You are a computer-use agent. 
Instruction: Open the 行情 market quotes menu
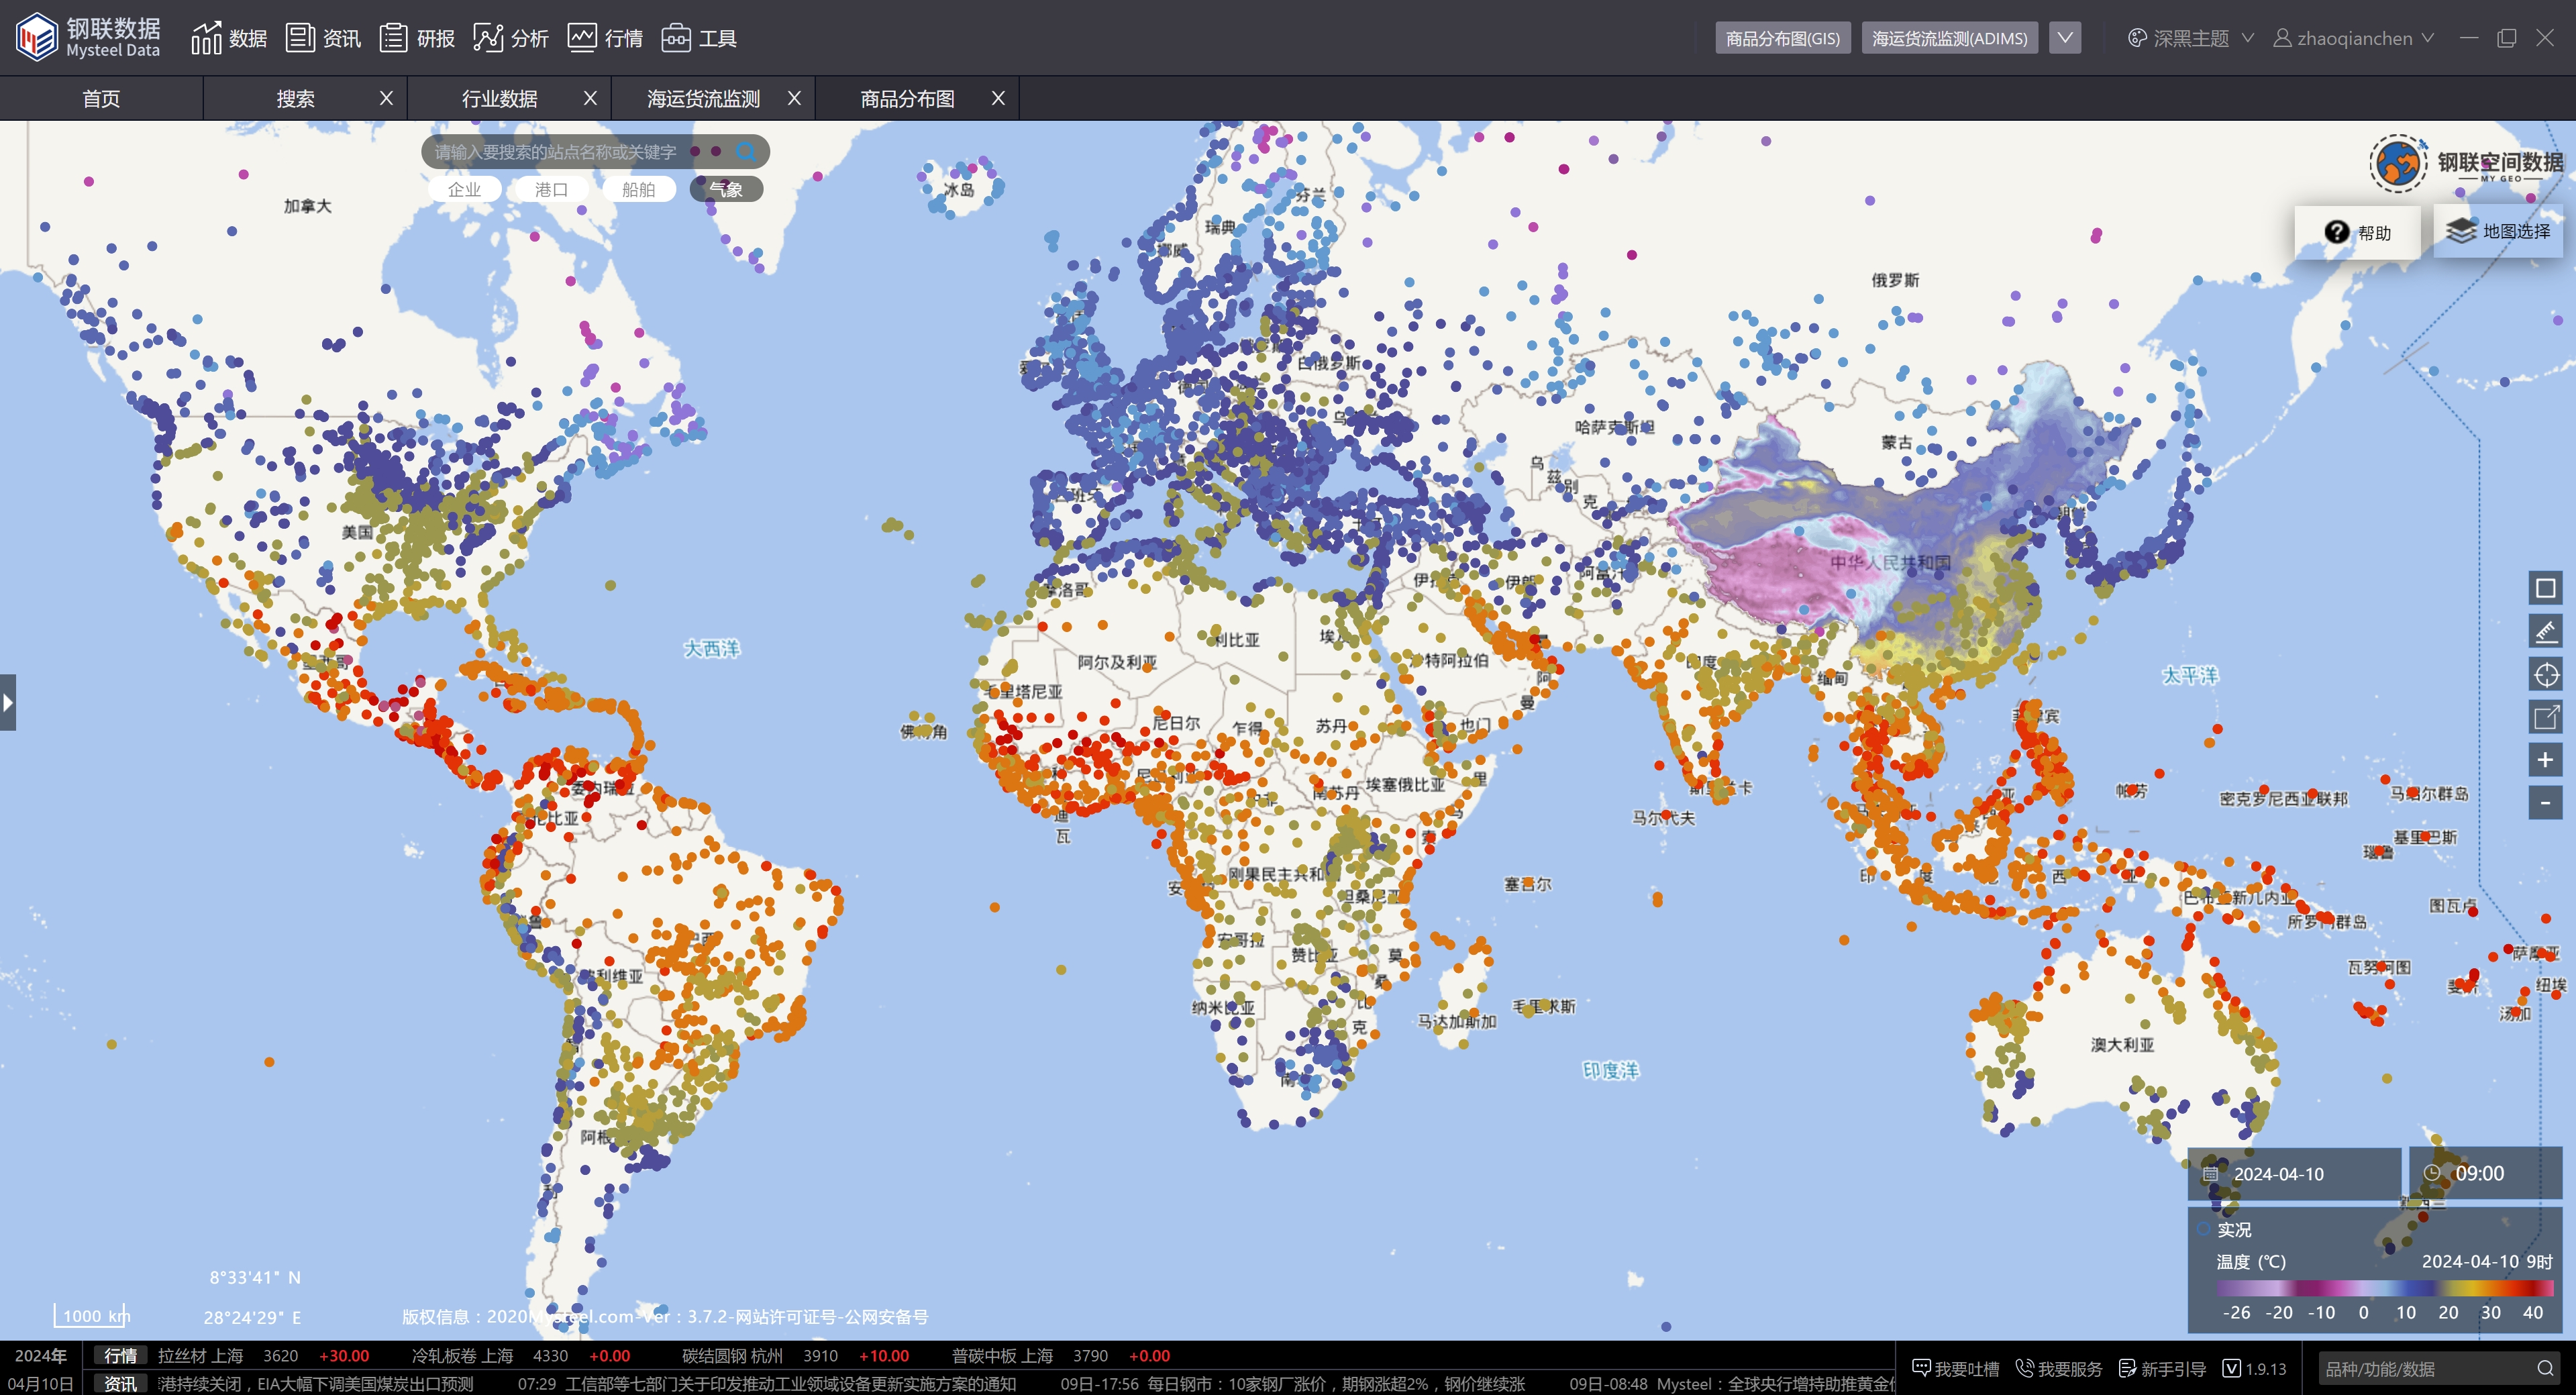[x=605, y=38]
